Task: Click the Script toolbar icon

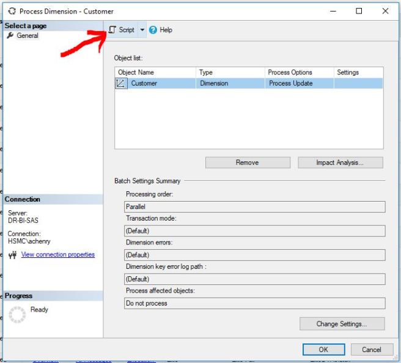Action: point(112,30)
